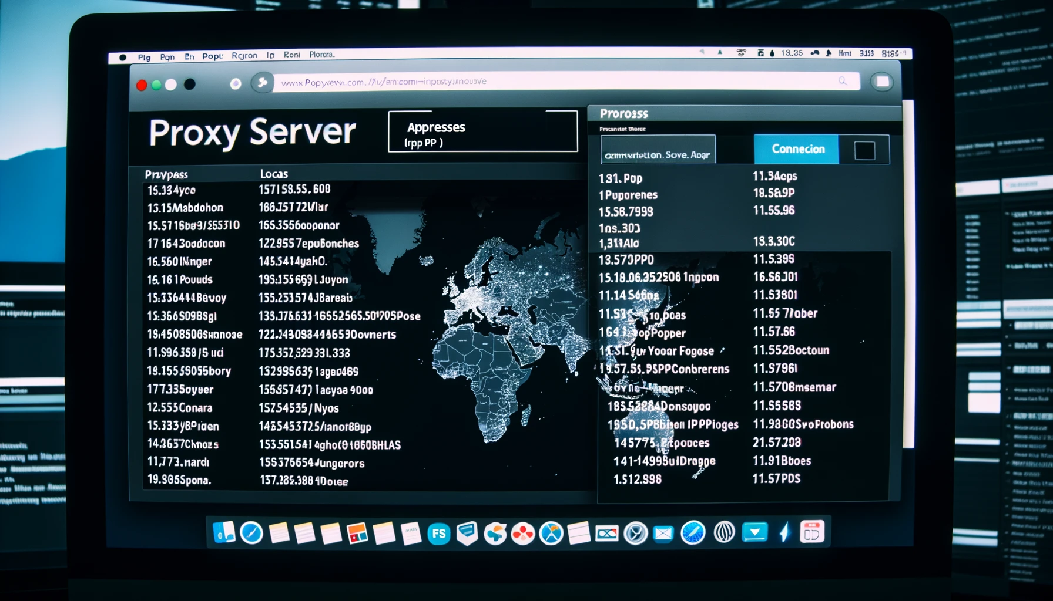Launch the red dots app in dock
Viewport: 1053px width, 601px height.
pos(522,534)
